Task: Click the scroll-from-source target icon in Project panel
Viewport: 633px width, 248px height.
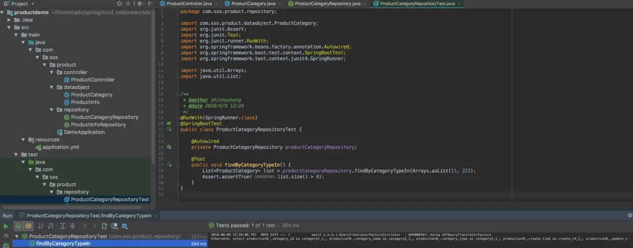Action: pos(119,4)
